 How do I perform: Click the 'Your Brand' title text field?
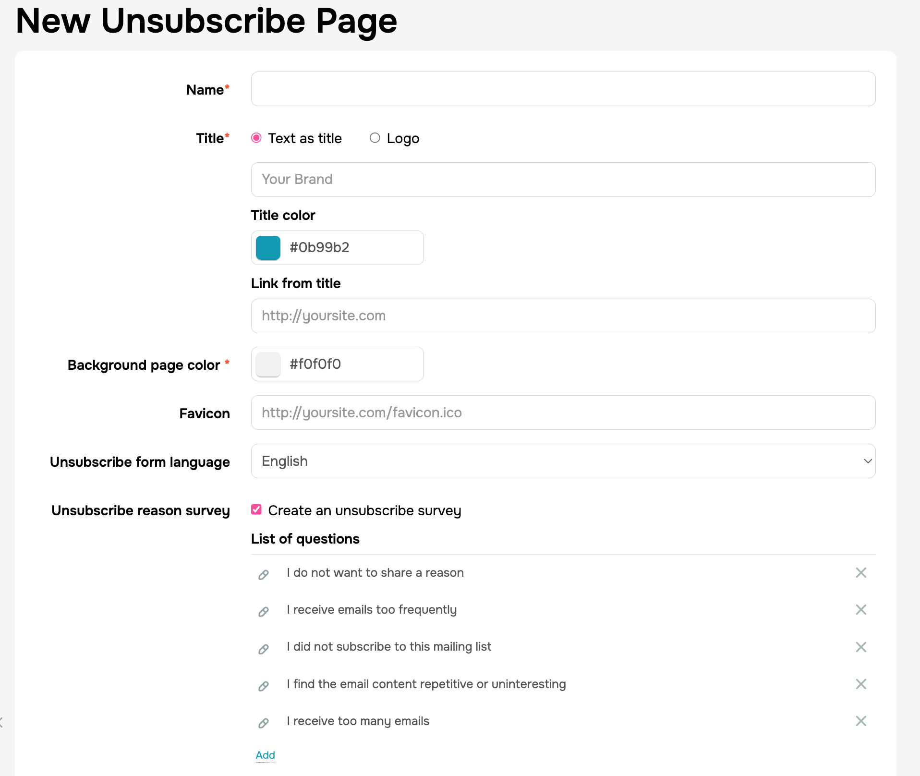pyautogui.click(x=563, y=180)
